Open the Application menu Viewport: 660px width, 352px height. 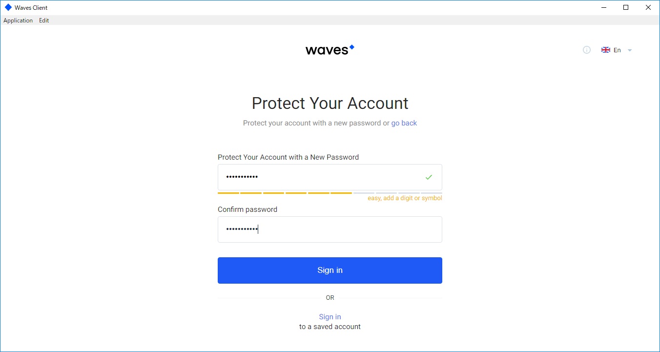coord(18,21)
